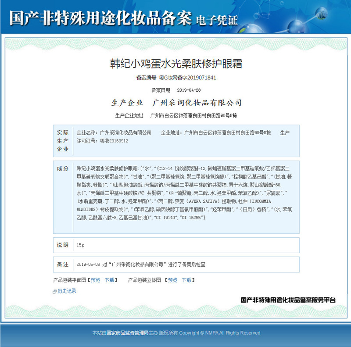Click the 备注 row label
The image size is (351, 347).
63,265
